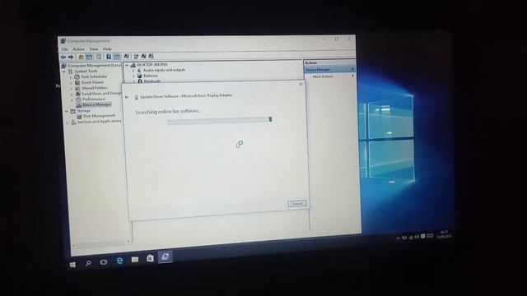
Task: Click the Up one level folder icon
Action: point(81,57)
